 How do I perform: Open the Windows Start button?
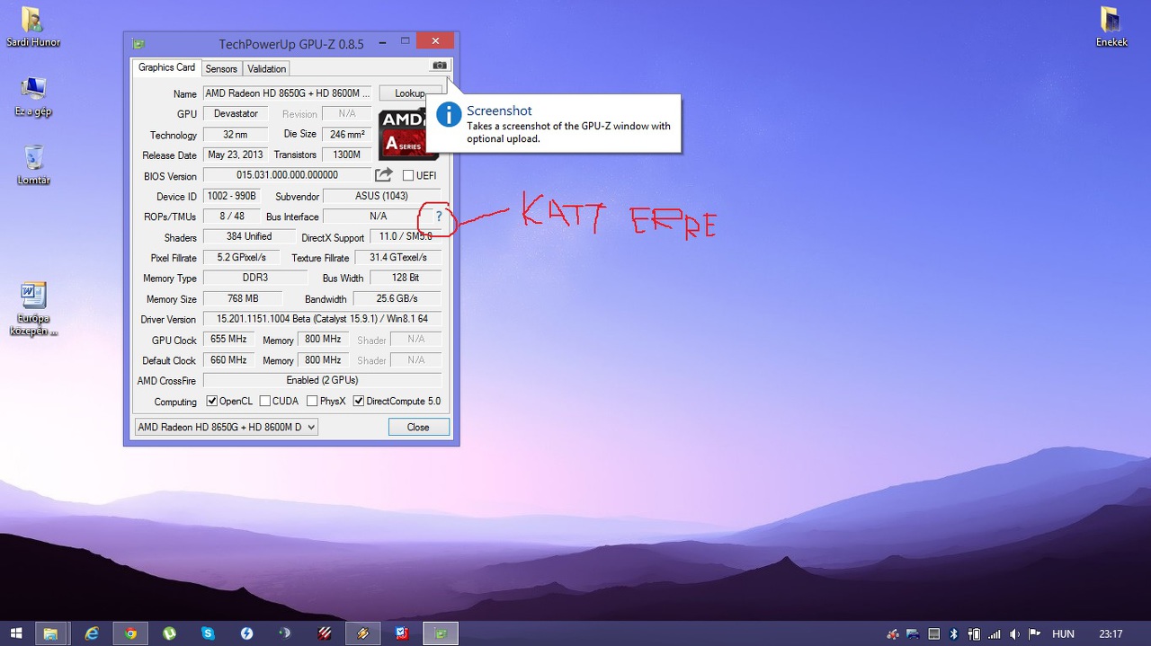16,633
